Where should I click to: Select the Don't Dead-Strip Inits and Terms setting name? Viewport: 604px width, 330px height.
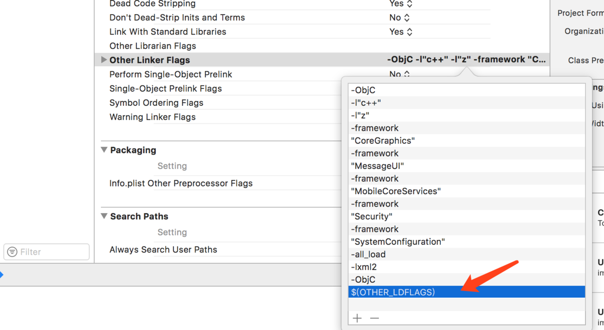pos(177,18)
